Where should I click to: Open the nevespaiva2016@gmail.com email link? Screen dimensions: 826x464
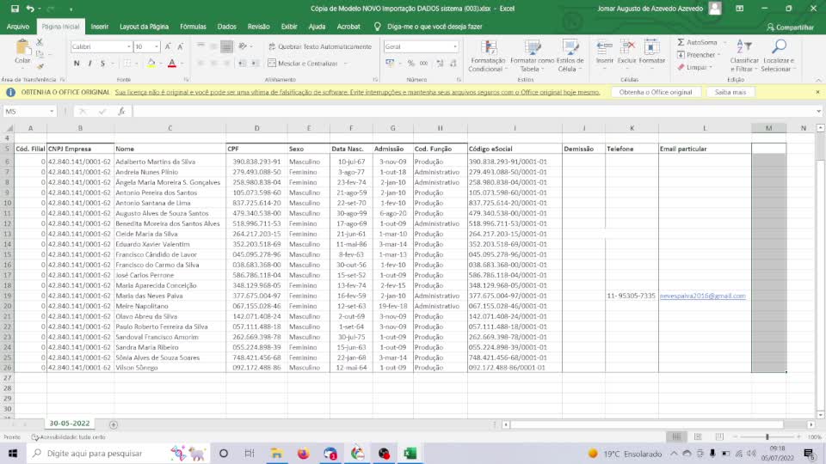pos(702,296)
